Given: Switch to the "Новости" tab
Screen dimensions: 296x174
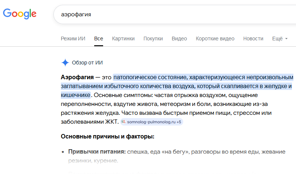Looking at the screenshot, I should tap(253, 39).
